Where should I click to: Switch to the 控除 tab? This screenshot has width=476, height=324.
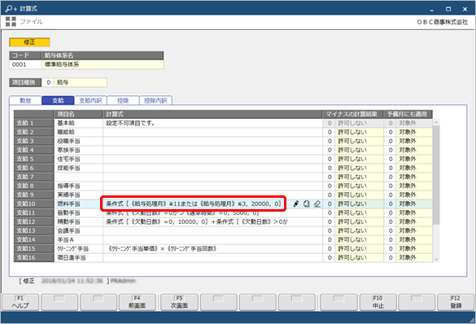point(123,100)
